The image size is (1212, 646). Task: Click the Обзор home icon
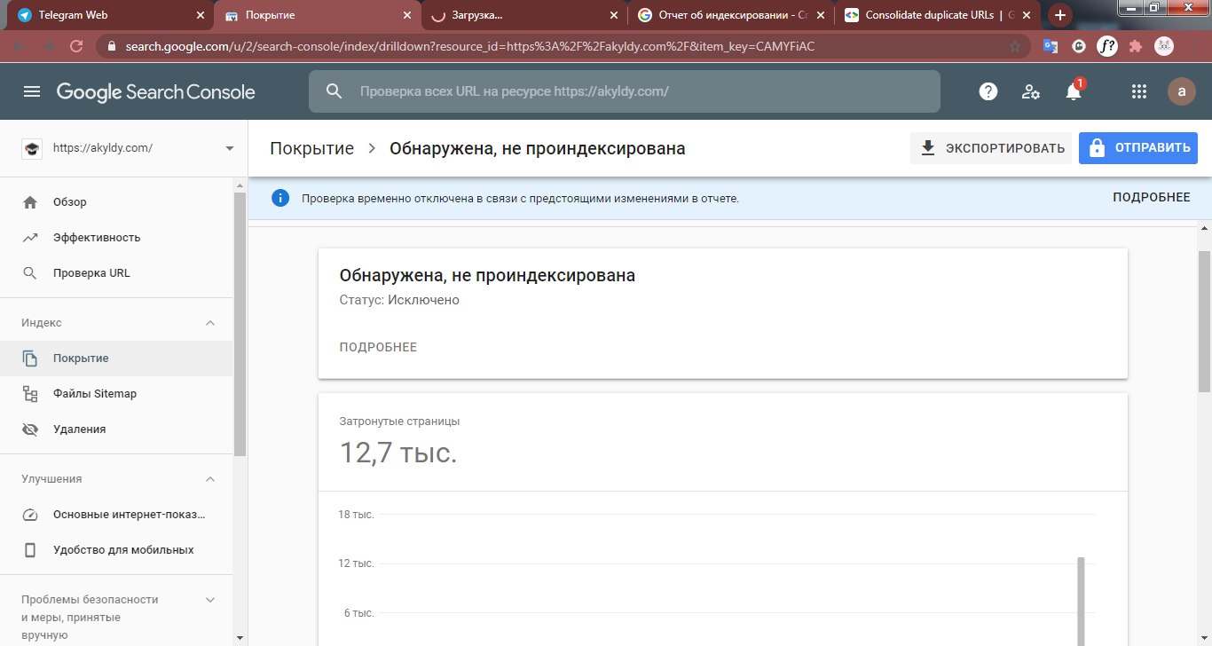tap(30, 202)
